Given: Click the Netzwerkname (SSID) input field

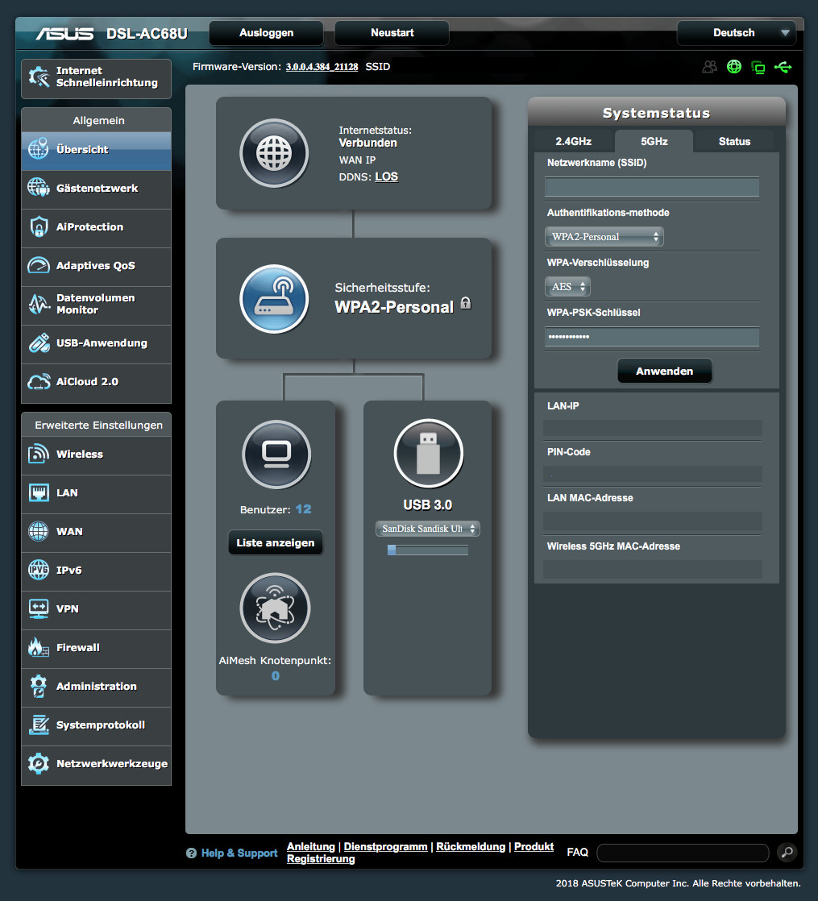Looking at the screenshot, I should tap(652, 188).
